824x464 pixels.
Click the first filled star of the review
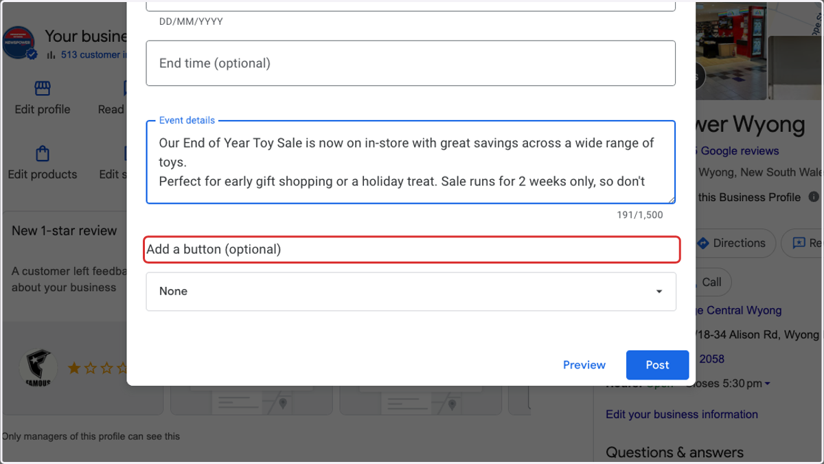[x=74, y=368]
